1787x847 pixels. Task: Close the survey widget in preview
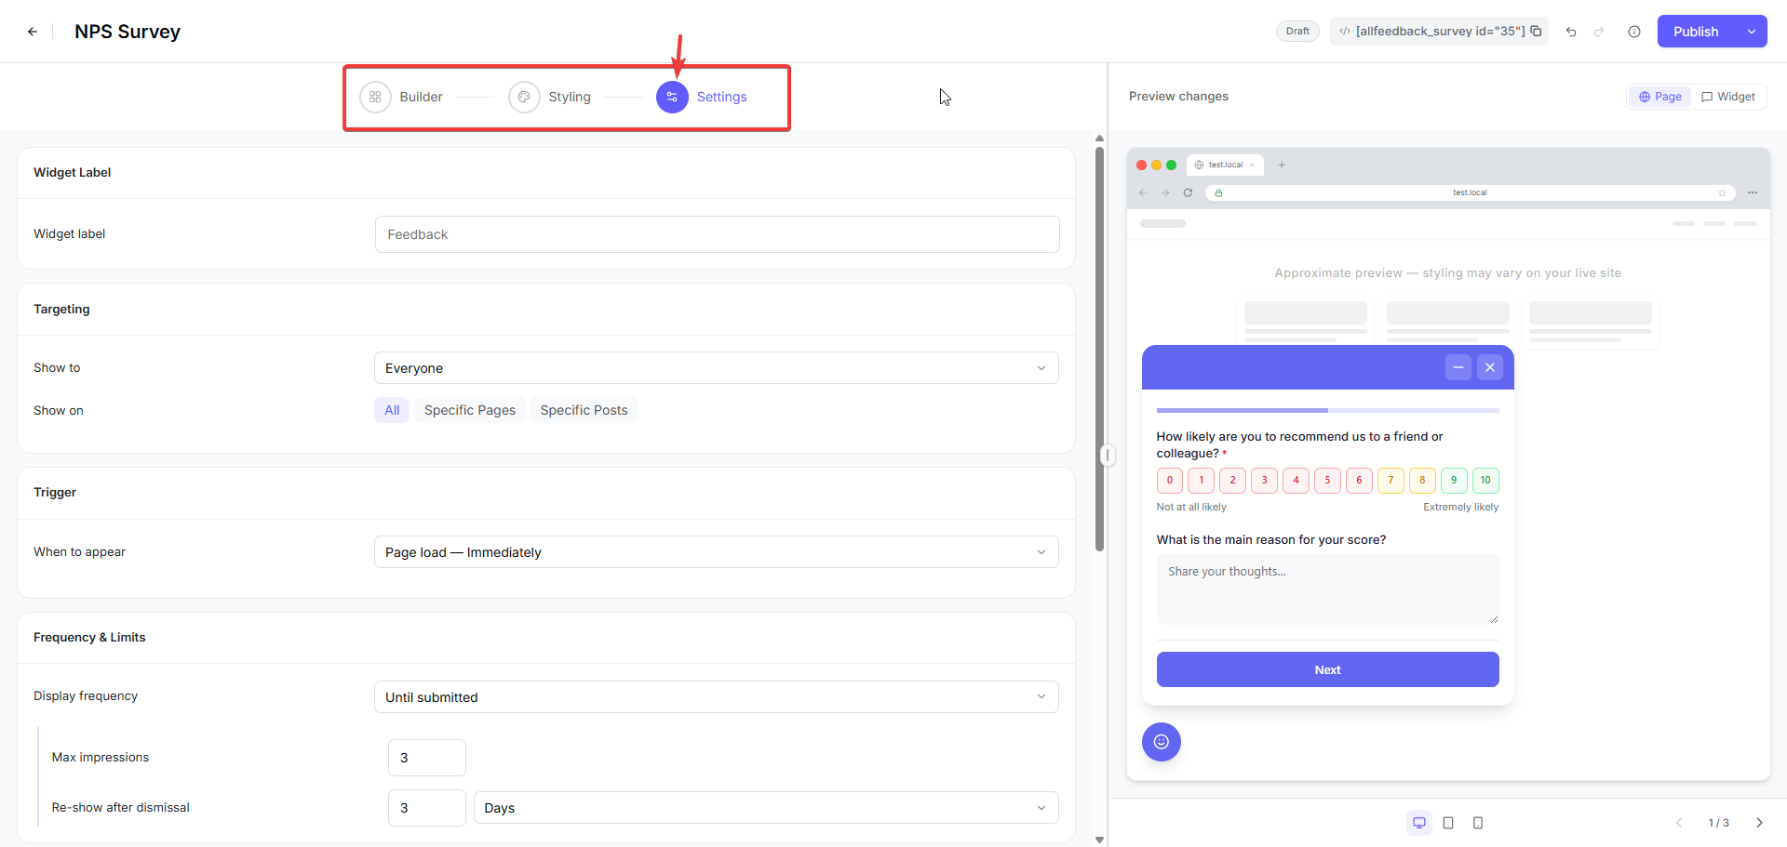click(1490, 367)
